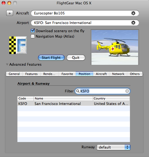This screenshot has height=157, width=149.
Task: Open the gear menu in the Aircraft field
Action: (133, 13)
